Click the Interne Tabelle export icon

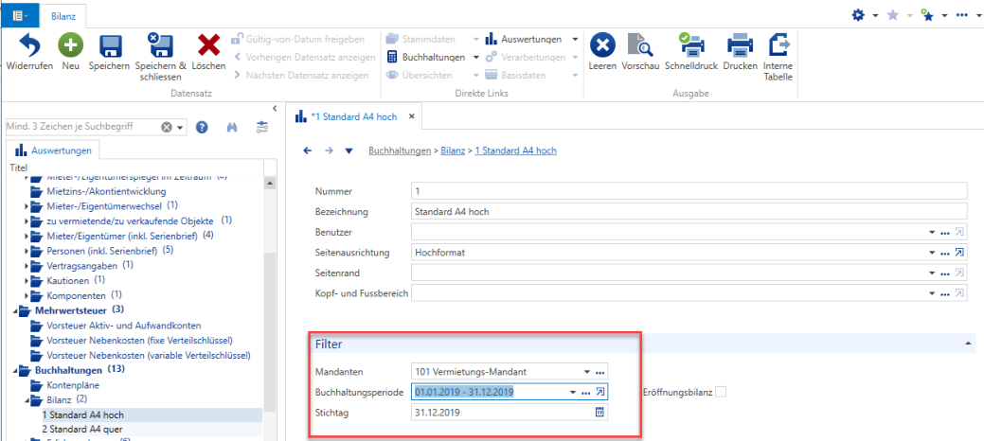pos(778,45)
